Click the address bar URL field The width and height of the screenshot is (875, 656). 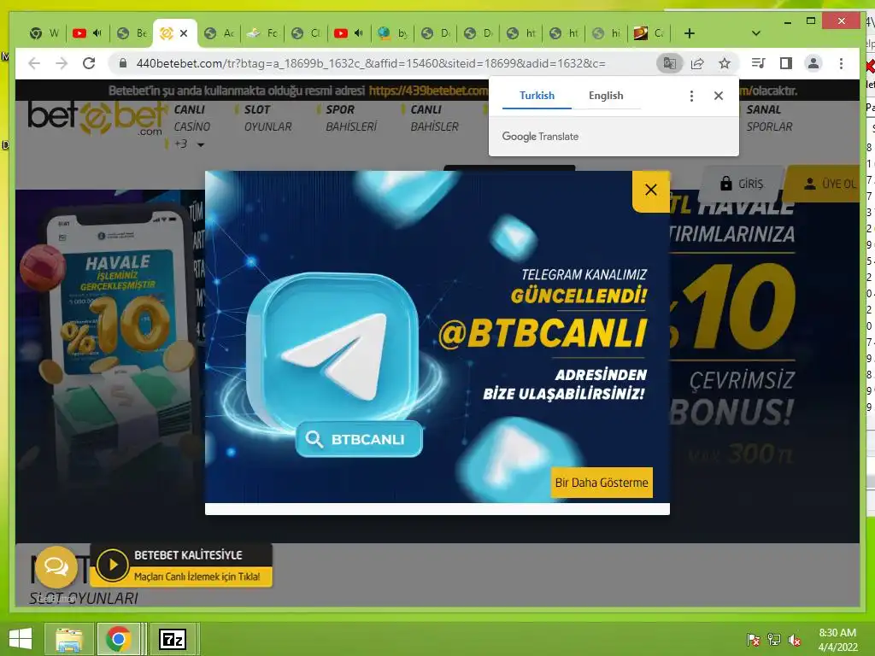click(371, 63)
